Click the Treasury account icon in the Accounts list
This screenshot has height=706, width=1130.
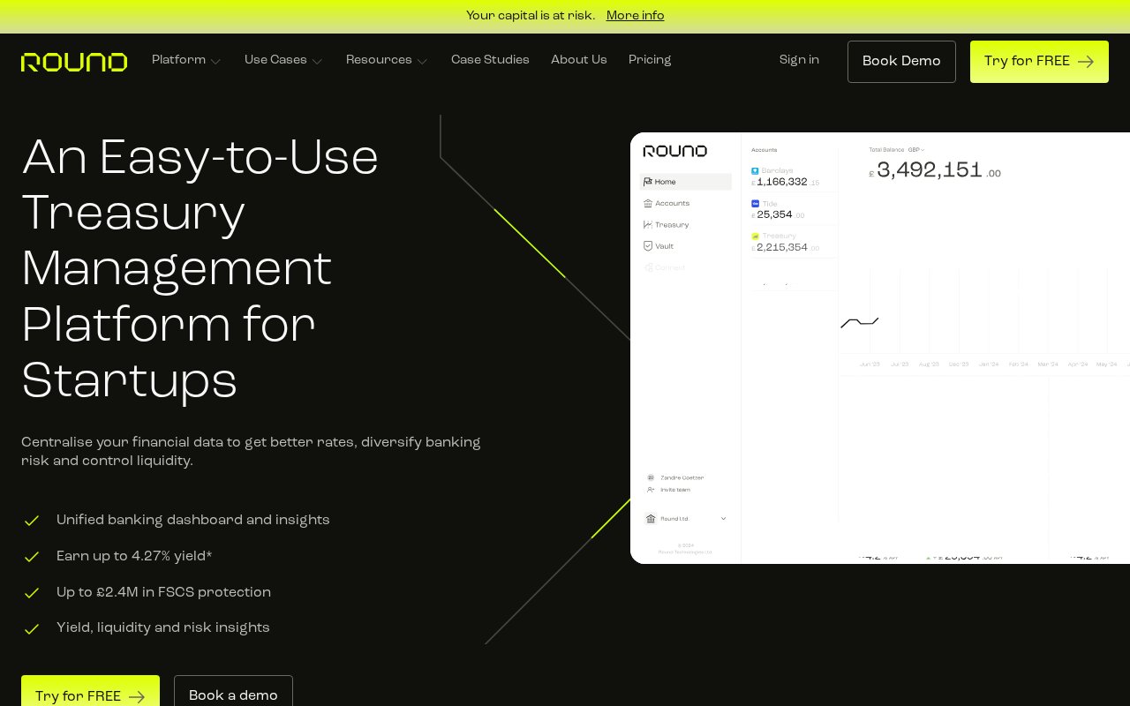coord(755,236)
